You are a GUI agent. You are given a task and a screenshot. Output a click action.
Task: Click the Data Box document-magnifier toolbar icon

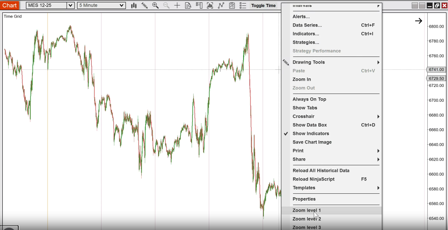188,5
